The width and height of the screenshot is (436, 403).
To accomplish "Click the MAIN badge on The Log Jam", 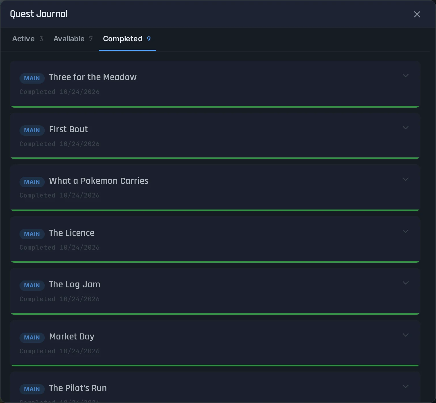I will click(32, 285).
